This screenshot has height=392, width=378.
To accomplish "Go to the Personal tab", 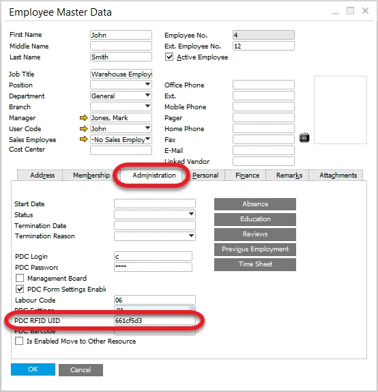I will pos(205,176).
